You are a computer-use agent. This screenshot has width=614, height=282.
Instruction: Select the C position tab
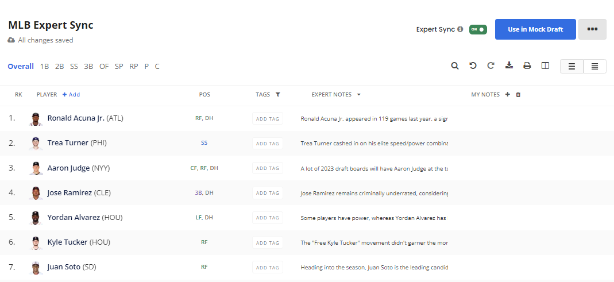(x=157, y=67)
